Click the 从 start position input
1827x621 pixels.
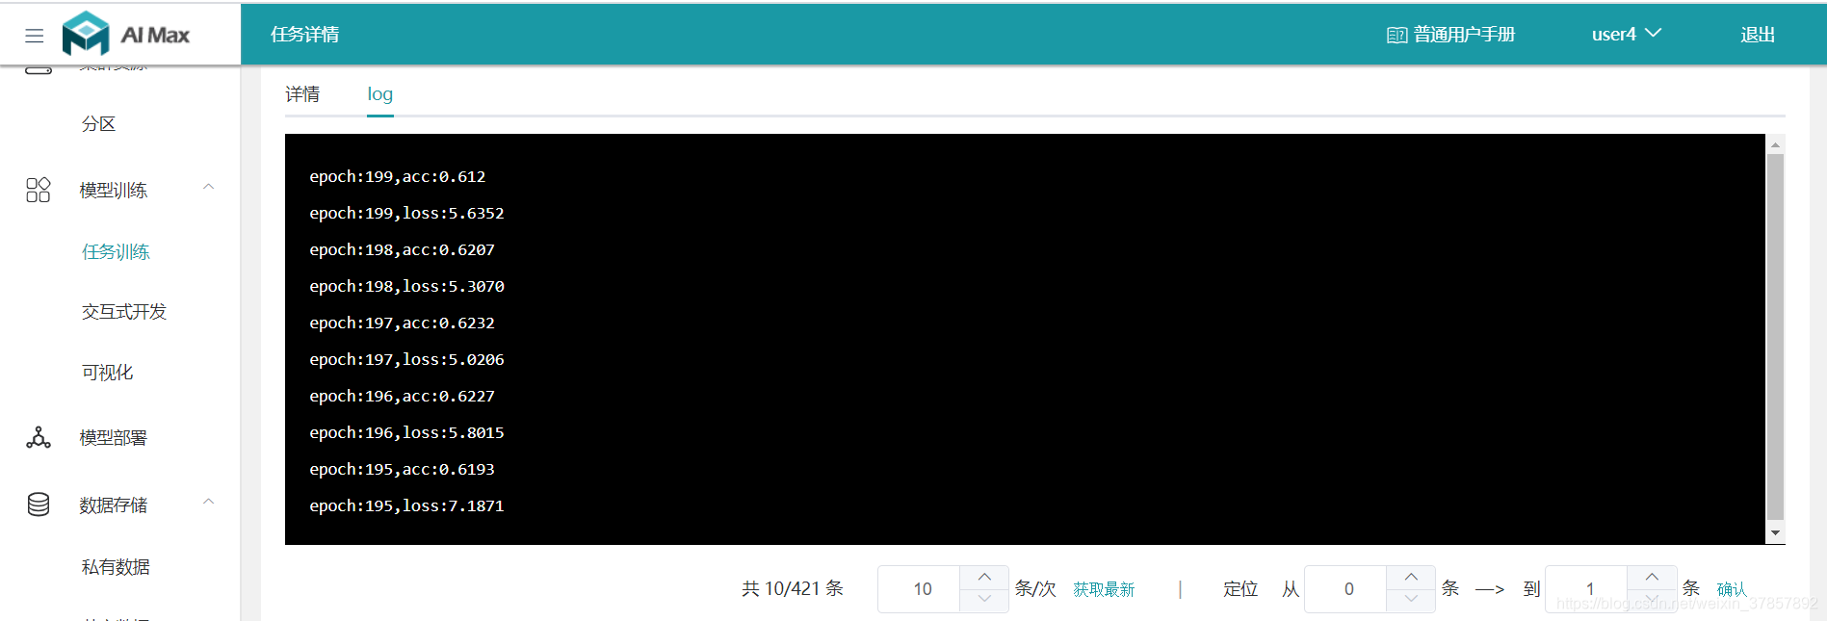click(1346, 589)
